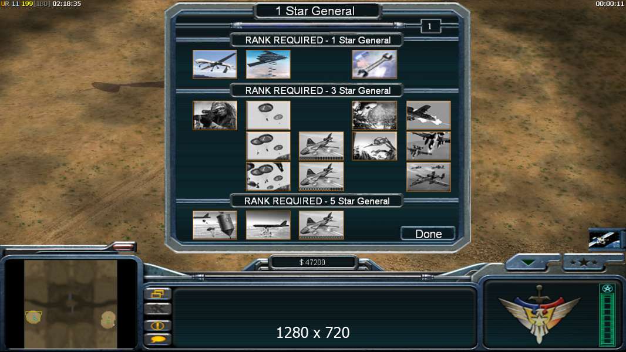The height and width of the screenshot is (352, 626).
Task: Select the top A-10 strike icon
Action: pos(428,115)
